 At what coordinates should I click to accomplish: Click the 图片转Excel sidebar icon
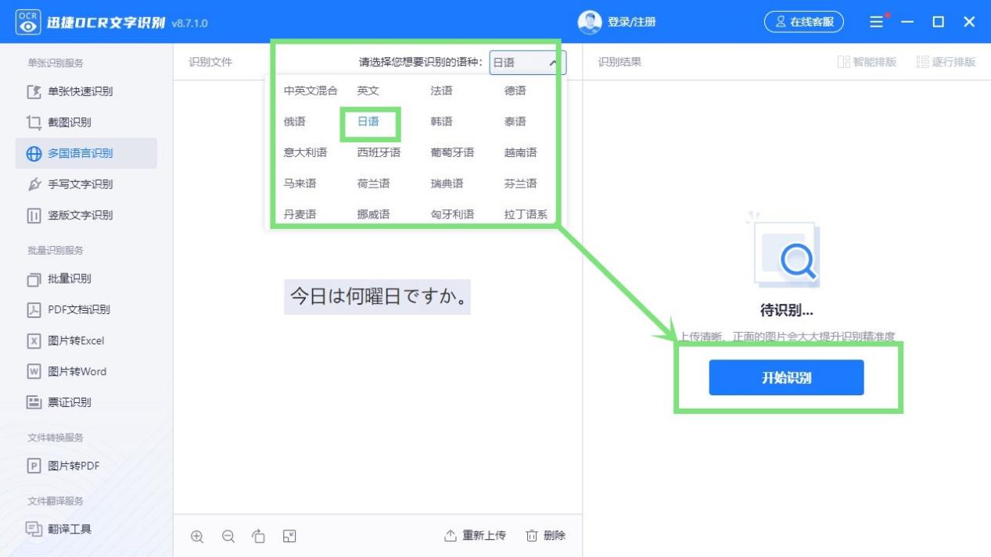point(34,341)
